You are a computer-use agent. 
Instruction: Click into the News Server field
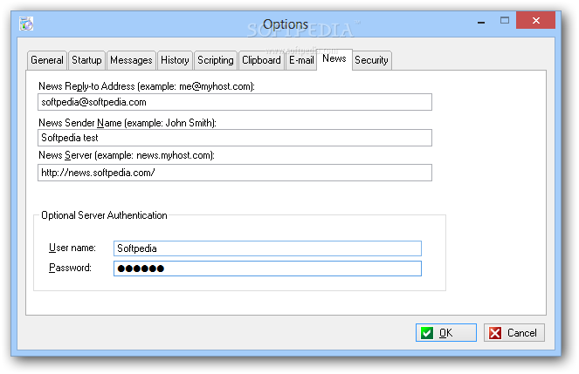pyautogui.click(x=235, y=173)
